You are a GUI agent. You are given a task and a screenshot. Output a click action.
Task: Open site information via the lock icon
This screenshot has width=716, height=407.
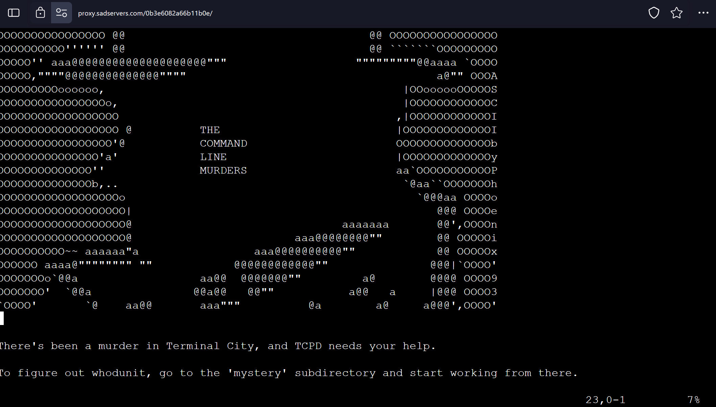(x=40, y=12)
